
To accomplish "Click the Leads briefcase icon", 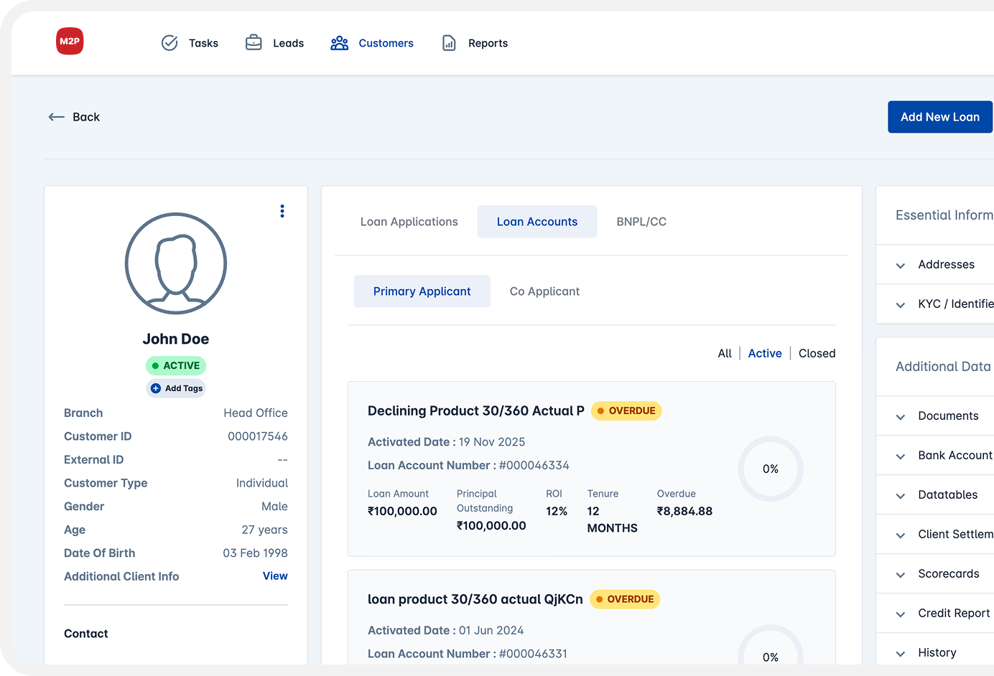I will [254, 43].
